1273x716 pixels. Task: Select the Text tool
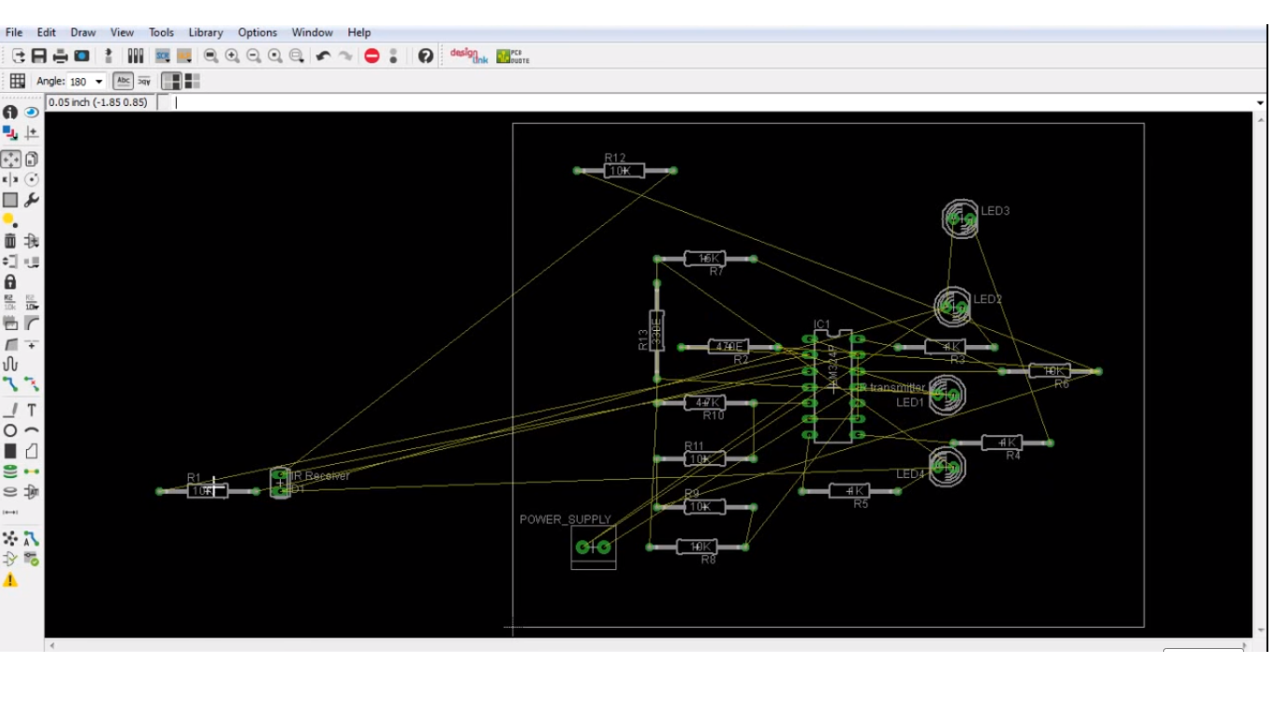click(x=32, y=410)
